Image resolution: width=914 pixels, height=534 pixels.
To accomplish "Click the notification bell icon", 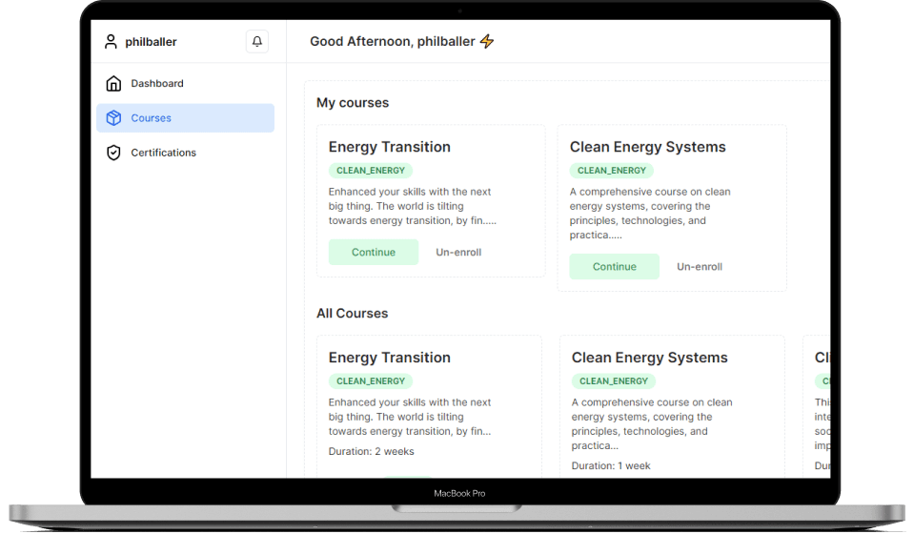I will [256, 41].
